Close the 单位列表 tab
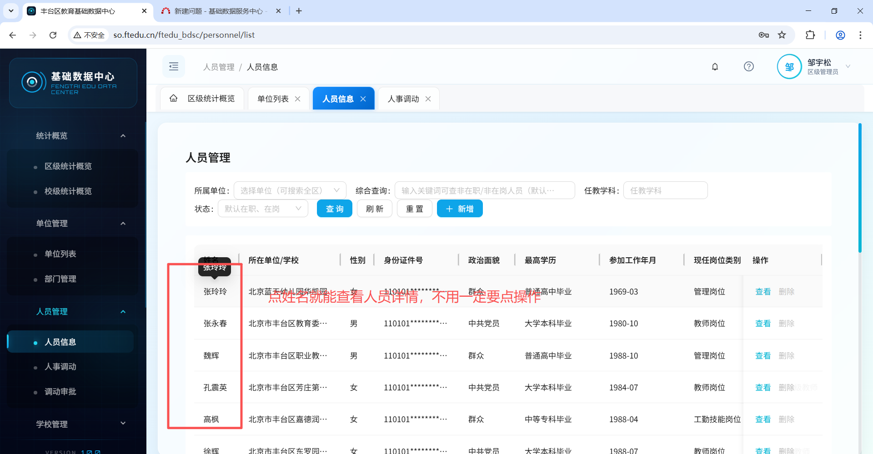 click(297, 99)
